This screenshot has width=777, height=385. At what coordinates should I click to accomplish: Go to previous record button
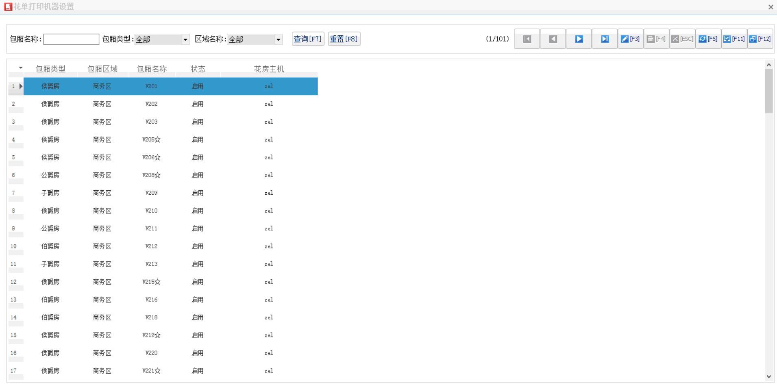[553, 39]
